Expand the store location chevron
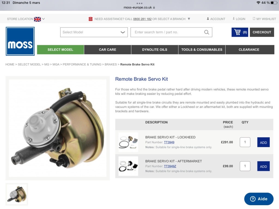The image size is (279, 209). (x=43, y=19)
